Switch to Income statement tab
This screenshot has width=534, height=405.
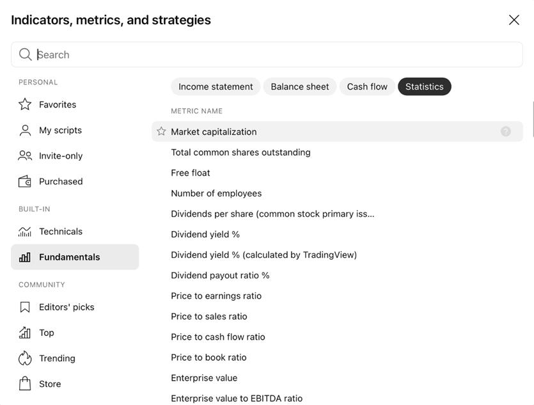(216, 86)
